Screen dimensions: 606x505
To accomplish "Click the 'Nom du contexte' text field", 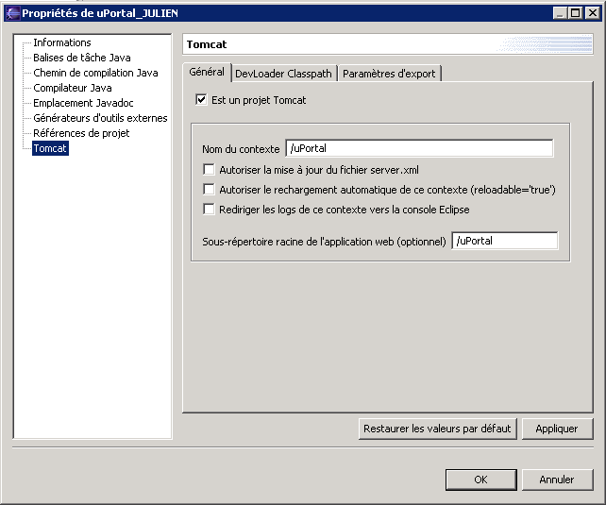I will (419, 148).
